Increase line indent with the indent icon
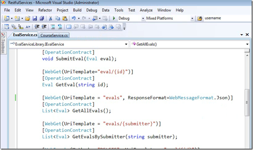The width and height of the screenshot is (253, 150). [44, 27]
